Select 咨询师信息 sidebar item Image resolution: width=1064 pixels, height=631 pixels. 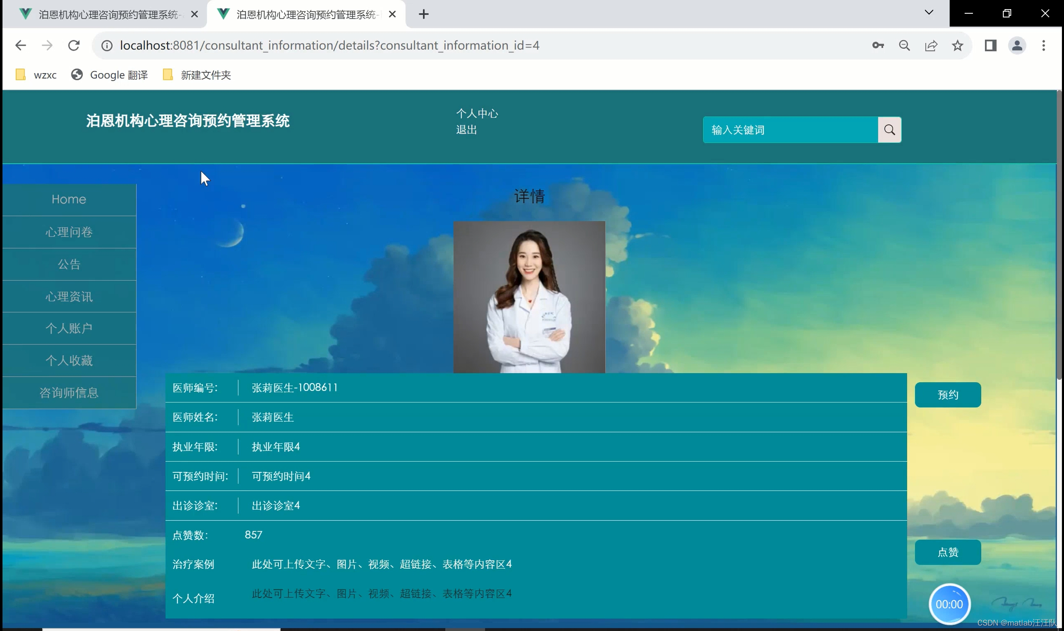[69, 393]
